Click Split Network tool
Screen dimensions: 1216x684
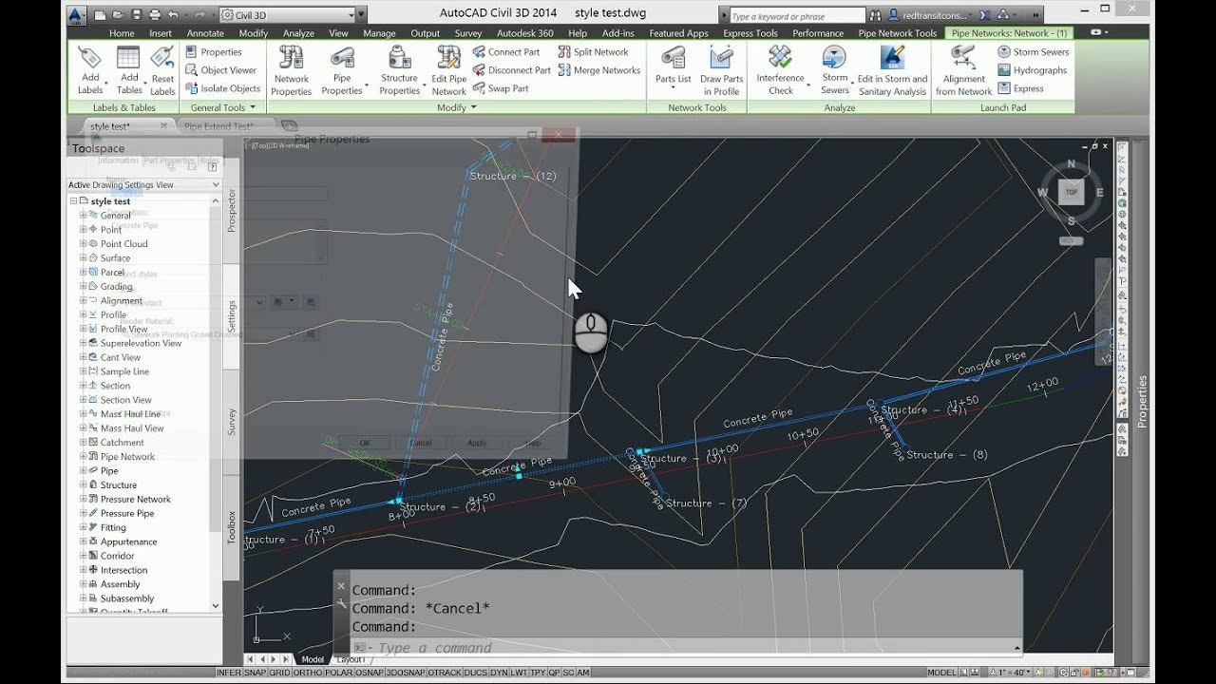pos(594,52)
